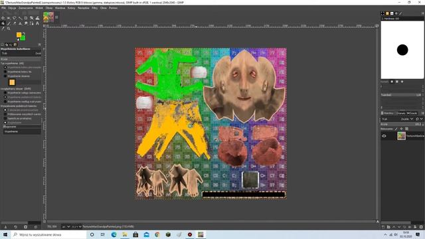This screenshot has height=239, width=425.
Task: Open the fill-by criterion dropdown at options bottom
Action: pyautogui.click(x=22, y=131)
